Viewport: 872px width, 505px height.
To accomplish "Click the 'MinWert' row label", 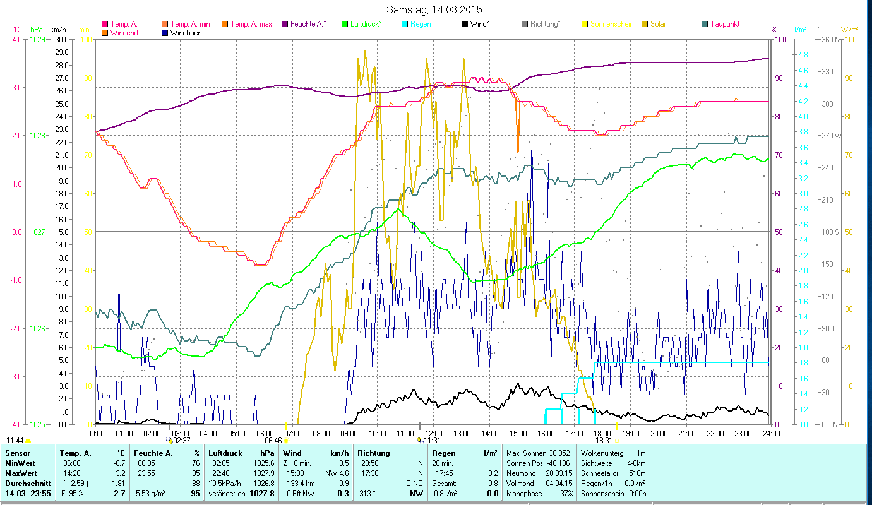I will (x=20, y=463).
